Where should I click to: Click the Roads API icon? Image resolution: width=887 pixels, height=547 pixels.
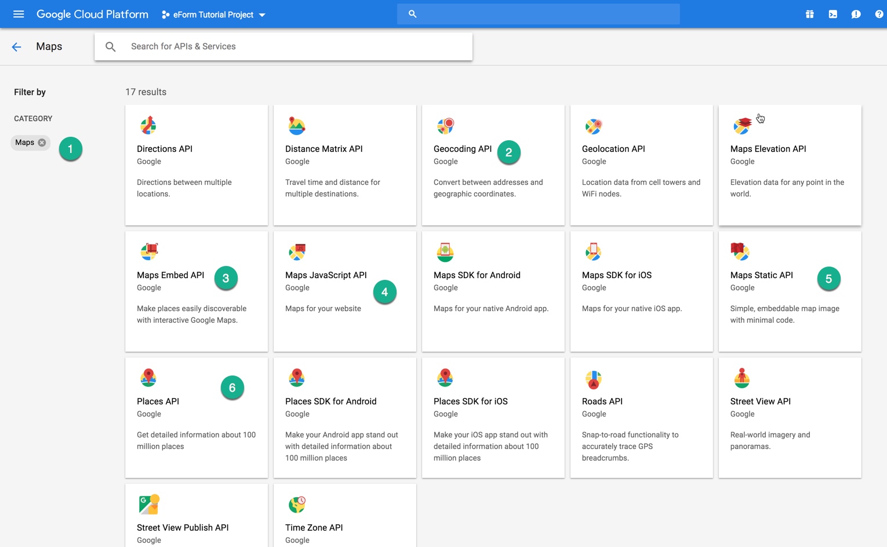[594, 380]
